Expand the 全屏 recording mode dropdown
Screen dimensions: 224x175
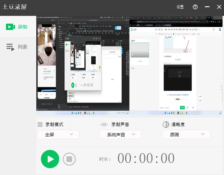[58, 134]
